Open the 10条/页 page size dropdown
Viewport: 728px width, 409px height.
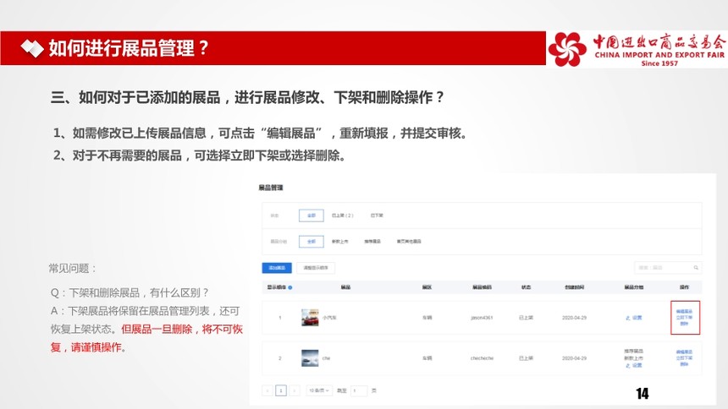coord(318,390)
